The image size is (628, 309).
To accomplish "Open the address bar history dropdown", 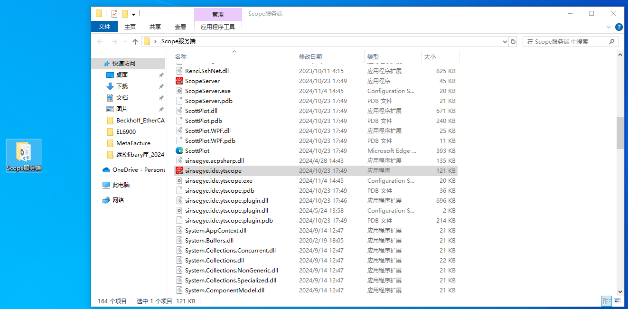I will (x=505, y=42).
